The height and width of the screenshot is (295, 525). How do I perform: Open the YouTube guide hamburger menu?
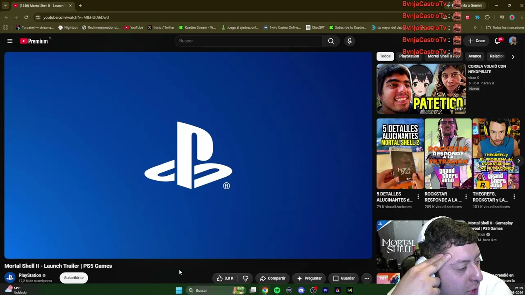(x=10, y=41)
